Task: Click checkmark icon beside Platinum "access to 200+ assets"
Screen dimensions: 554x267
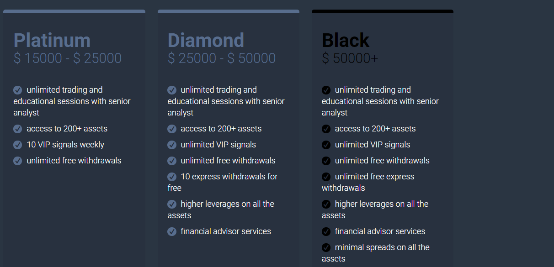Action: click(x=18, y=129)
